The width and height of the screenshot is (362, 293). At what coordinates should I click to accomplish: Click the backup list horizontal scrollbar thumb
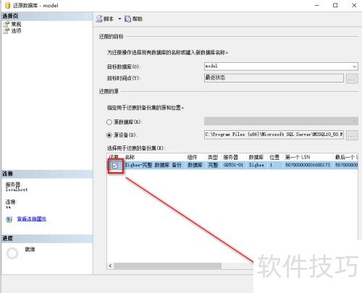[167, 266]
